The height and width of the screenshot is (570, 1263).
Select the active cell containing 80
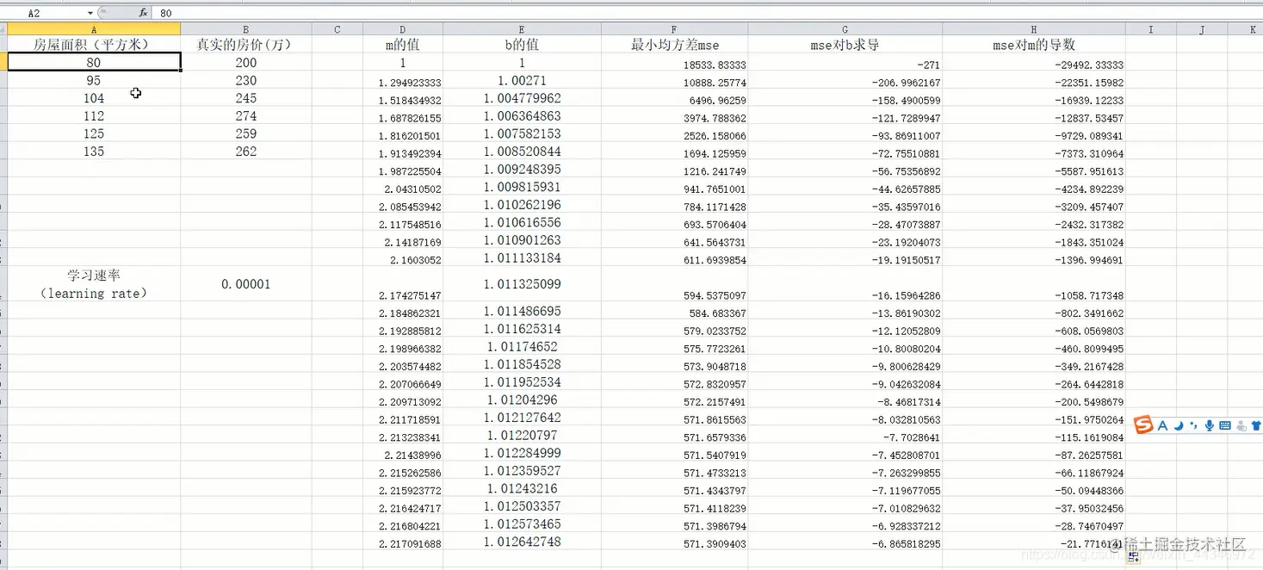[x=94, y=62]
